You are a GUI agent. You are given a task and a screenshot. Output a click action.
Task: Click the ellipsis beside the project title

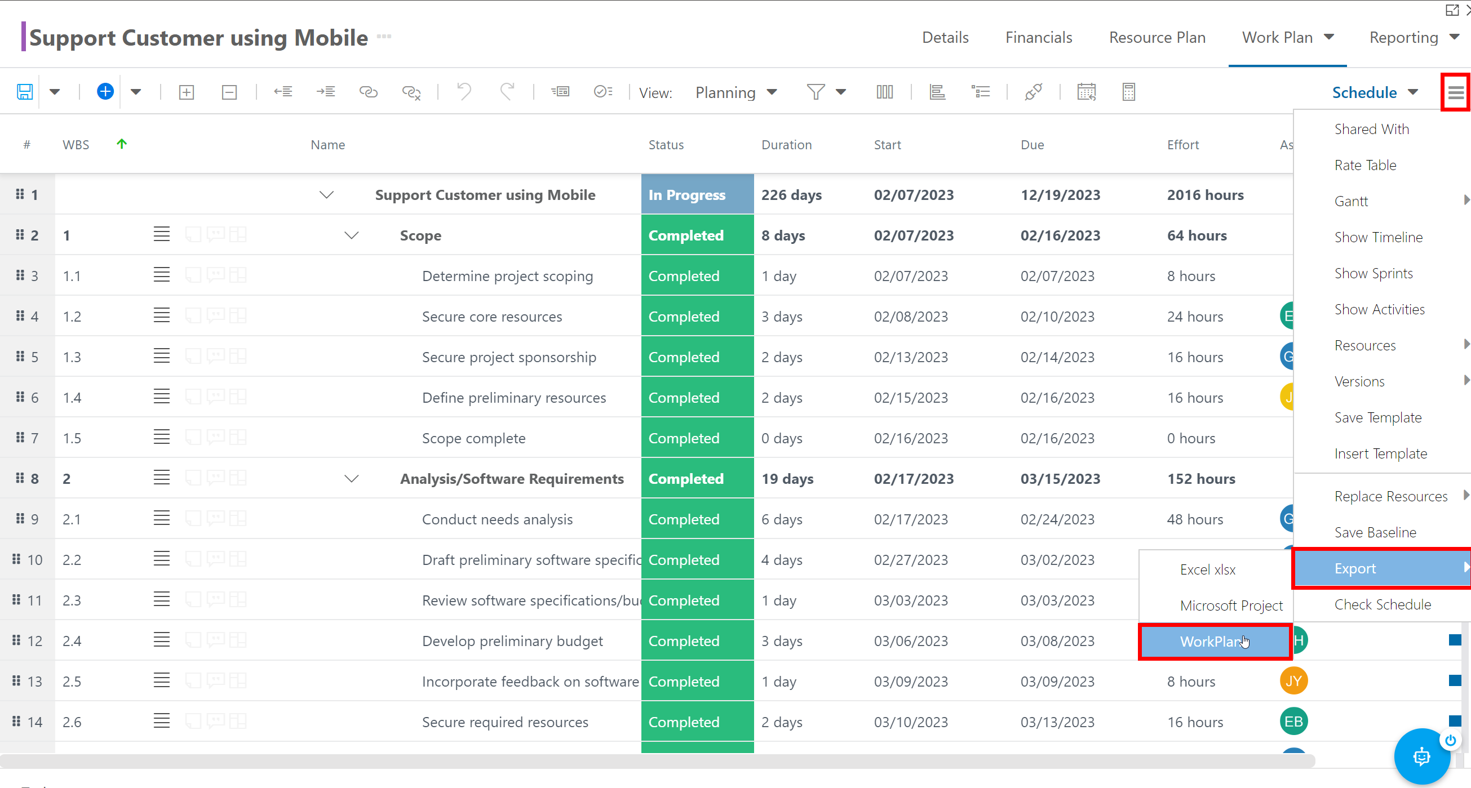[x=384, y=37]
